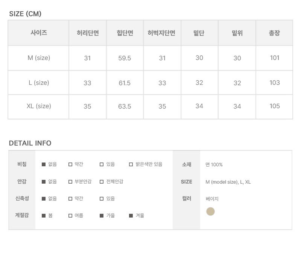Toggle the 가을 season checkbox
The width and height of the screenshot is (301, 253).
(102, 216)
